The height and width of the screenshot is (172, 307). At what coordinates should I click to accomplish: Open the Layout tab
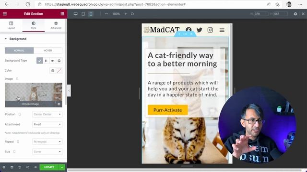pos(11,25)
